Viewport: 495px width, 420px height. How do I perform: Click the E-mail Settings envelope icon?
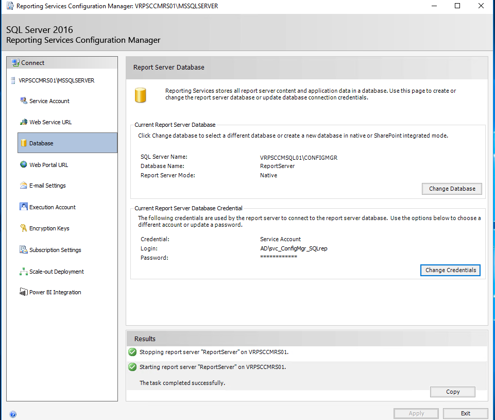tap(24, 186)
